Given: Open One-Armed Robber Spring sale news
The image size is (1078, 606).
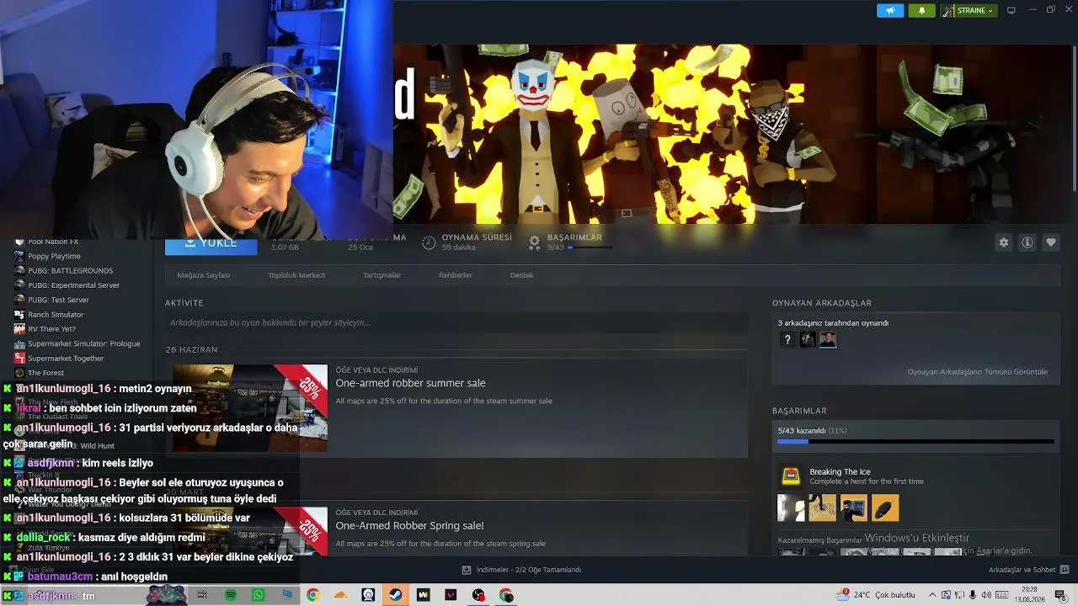Looking at the screenshot, I should tap(409, 525).
